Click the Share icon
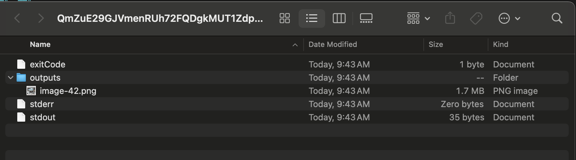 (450, 18)
